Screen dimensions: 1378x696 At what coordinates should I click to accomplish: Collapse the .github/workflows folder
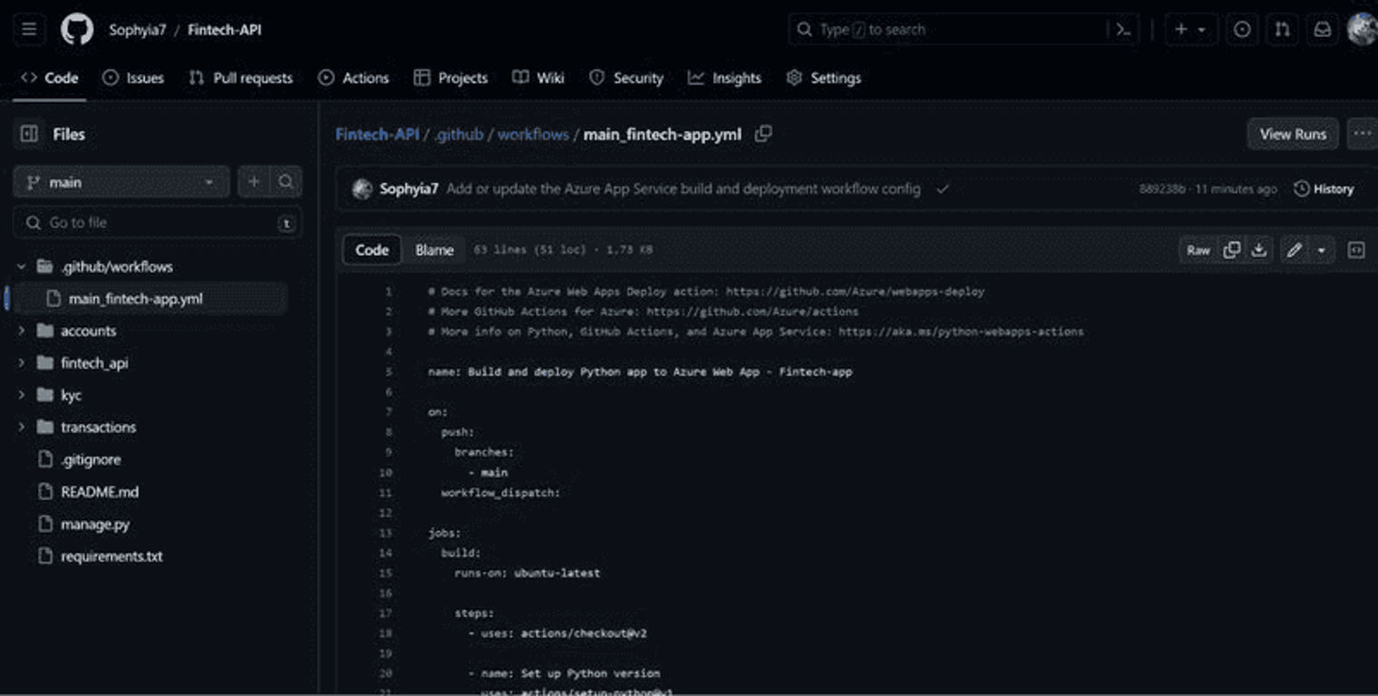coord(21,266)
